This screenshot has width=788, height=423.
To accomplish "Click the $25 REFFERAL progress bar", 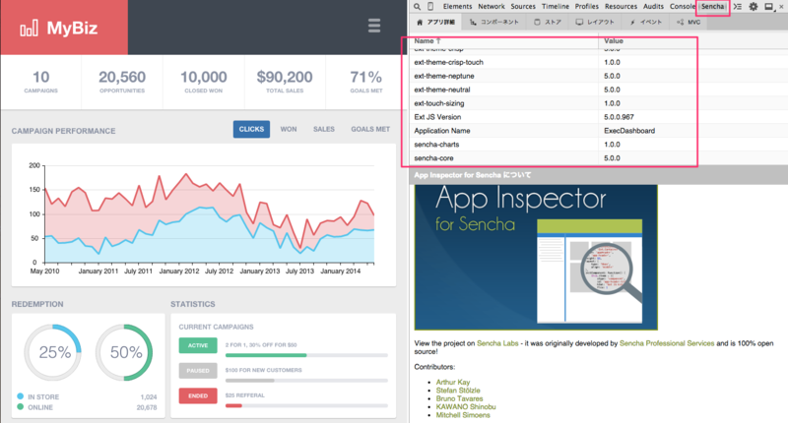I will [x=306, y=405].
